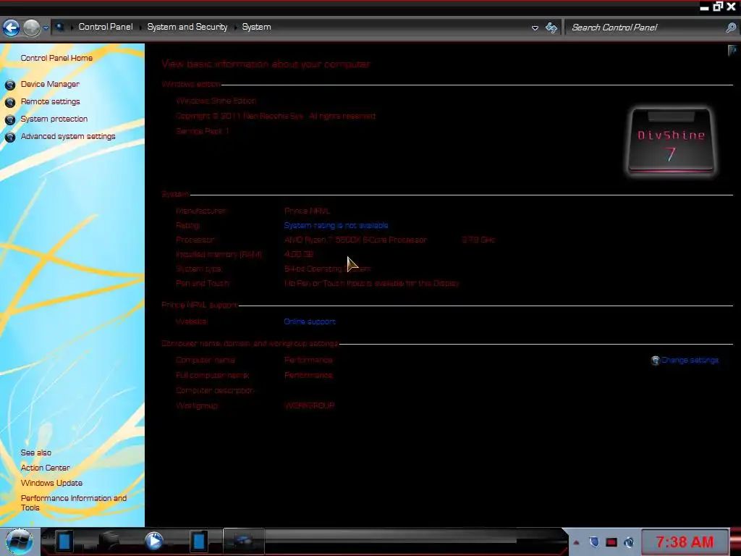The height and width of the screenshot is (556, 741).
Task: Show hidden tray icons arrow
Action: [576, 542]
